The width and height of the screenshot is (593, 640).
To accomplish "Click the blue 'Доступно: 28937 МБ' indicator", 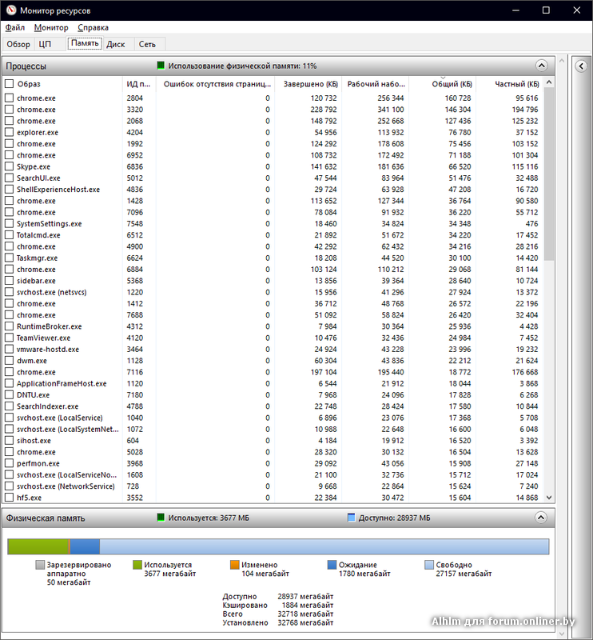I will (351, 518).
